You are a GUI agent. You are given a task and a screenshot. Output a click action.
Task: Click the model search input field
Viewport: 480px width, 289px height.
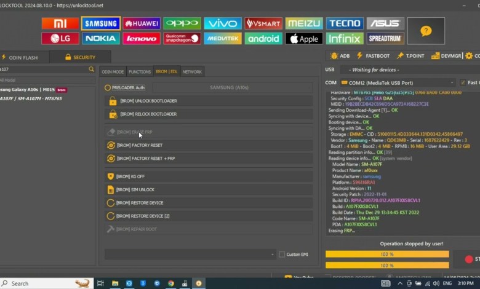tap(43, 69)
